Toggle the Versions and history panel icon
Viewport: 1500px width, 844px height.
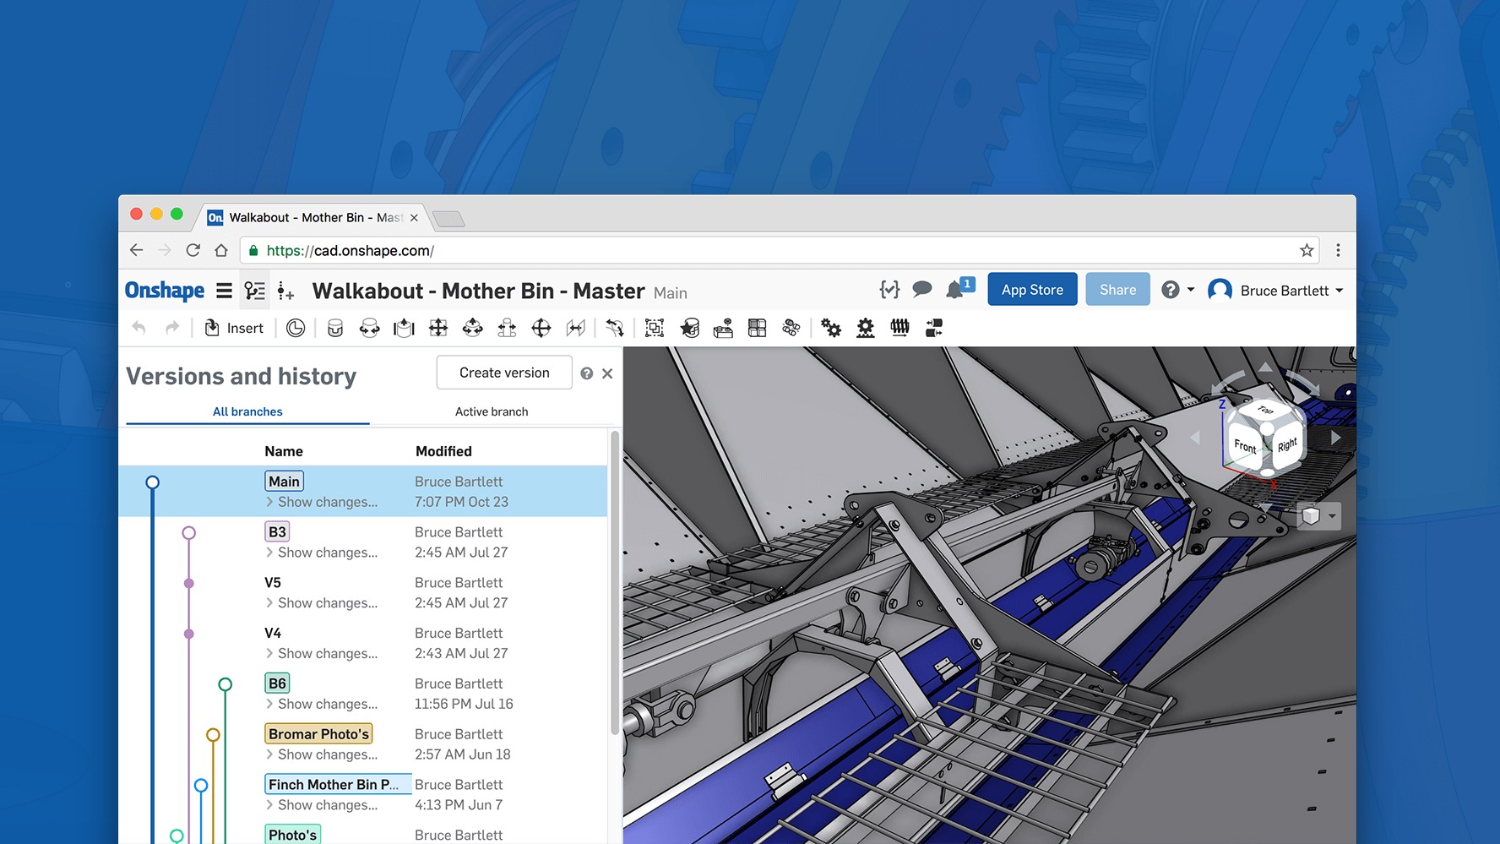pyautogui.click(x=254, y=291)
